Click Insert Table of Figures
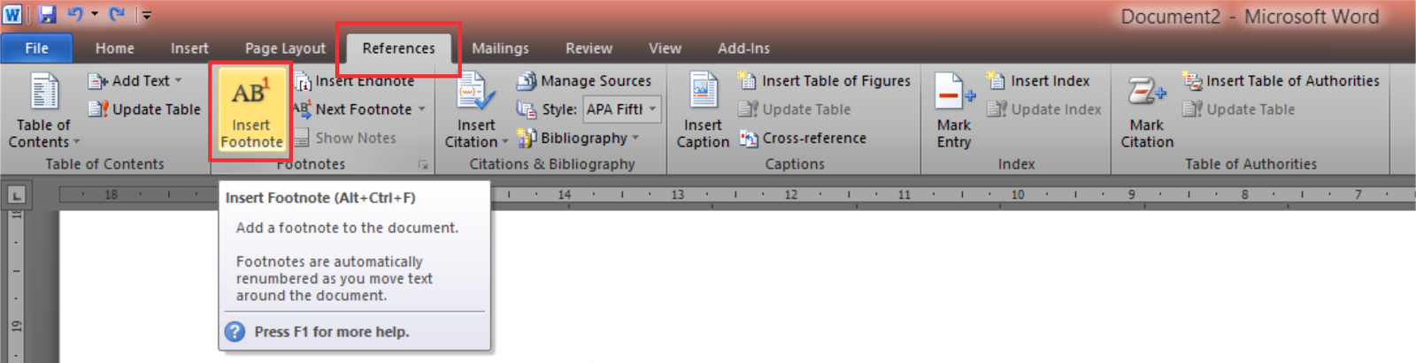1416x363 pixels. (825, 80)
